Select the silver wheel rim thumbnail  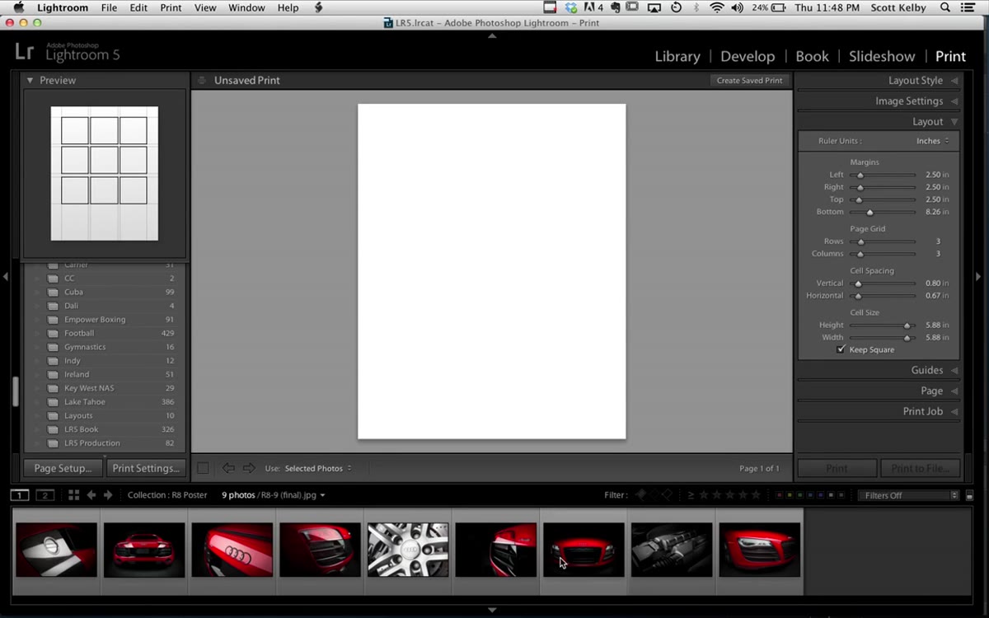coord(408,550)
